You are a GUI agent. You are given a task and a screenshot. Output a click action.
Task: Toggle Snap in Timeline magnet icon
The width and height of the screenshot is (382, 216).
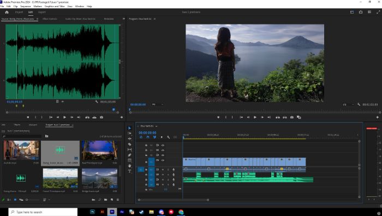148,137
